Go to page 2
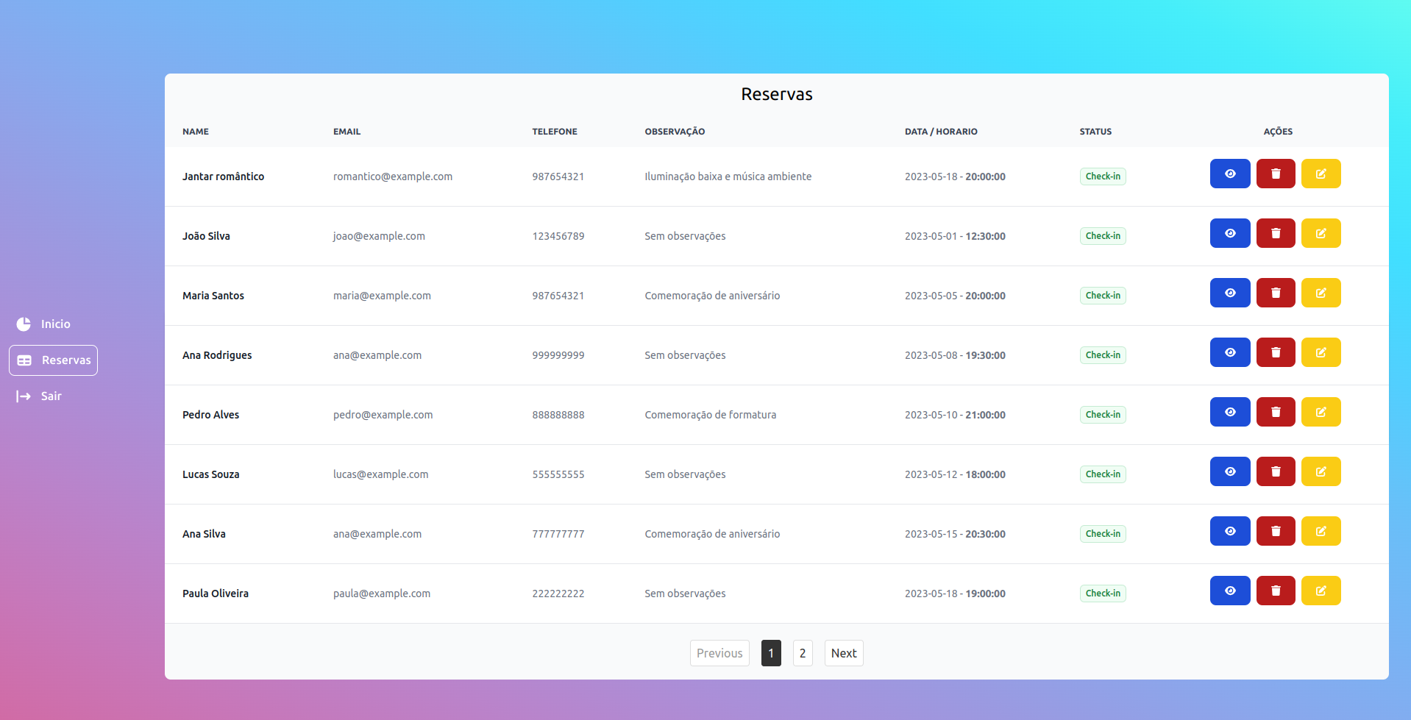 pos(803,653)
